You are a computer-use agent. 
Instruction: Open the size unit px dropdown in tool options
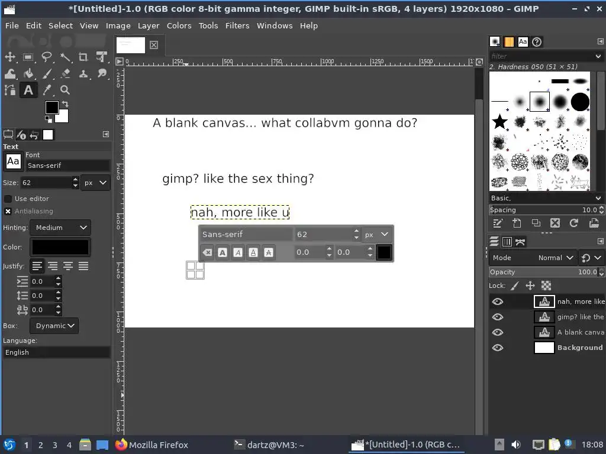point(95,183)
